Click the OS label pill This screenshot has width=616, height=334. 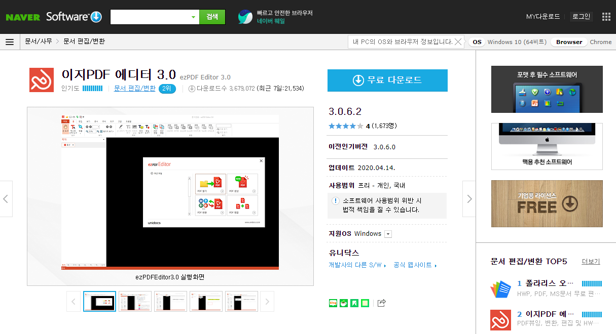point(477,42)
